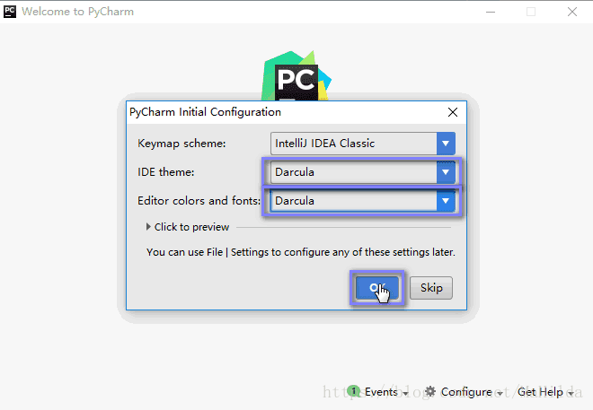Close the Welcome to PyCharm window

pos(572,12)
